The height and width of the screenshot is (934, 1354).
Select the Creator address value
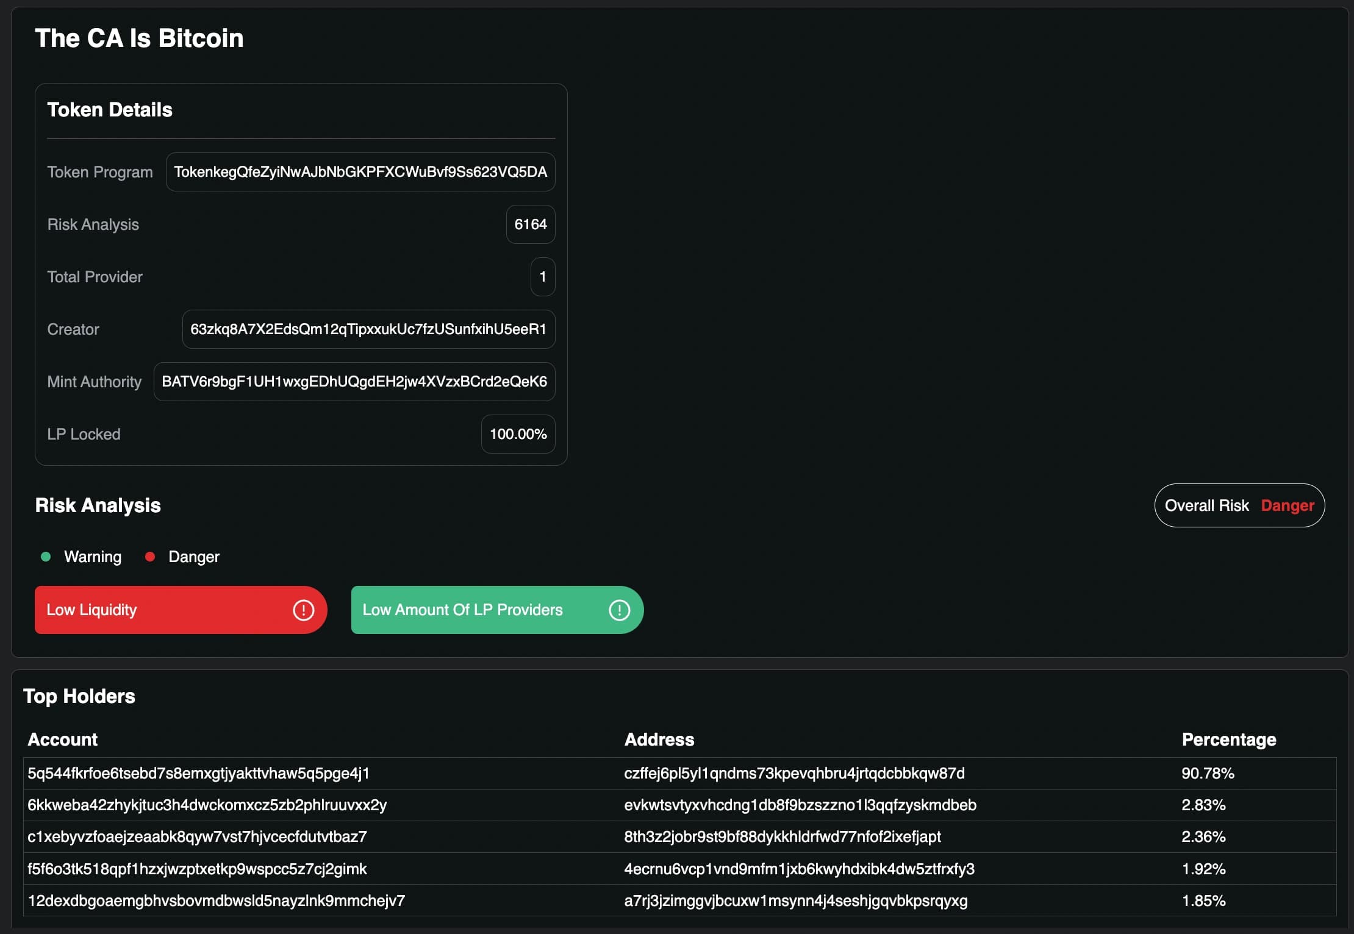pyautogui.click(x=368, y=329)
